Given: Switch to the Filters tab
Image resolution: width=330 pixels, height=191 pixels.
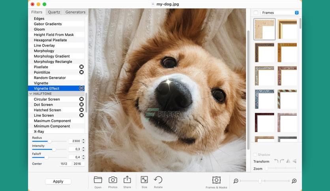Looking at the screenshot, I should click(37, 12).
